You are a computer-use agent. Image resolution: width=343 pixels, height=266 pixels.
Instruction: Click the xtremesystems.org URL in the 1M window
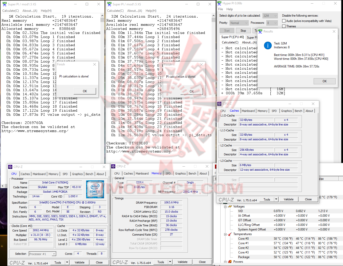coord(35,131)
